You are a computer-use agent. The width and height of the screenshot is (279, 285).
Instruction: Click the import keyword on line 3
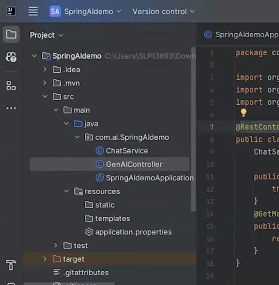(x=249, y=77)
